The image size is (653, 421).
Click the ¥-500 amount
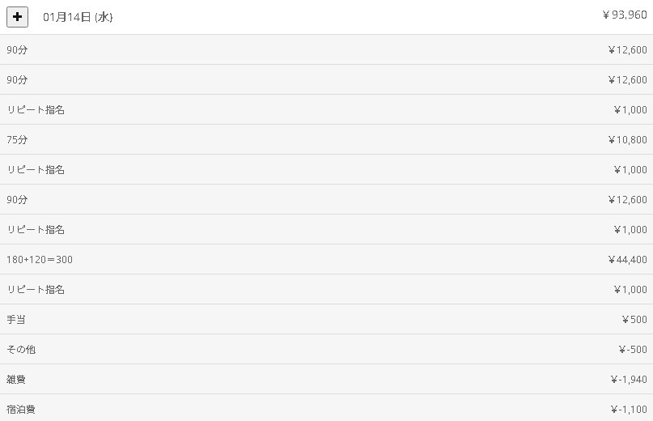(x=632, y=350)
